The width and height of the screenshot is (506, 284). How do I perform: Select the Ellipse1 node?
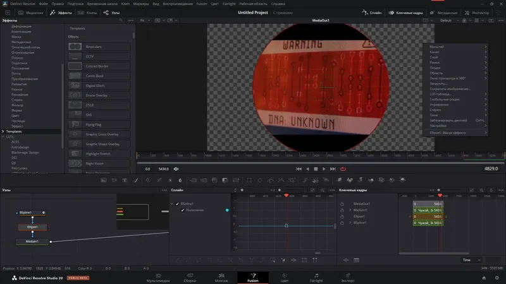(32, 227)
